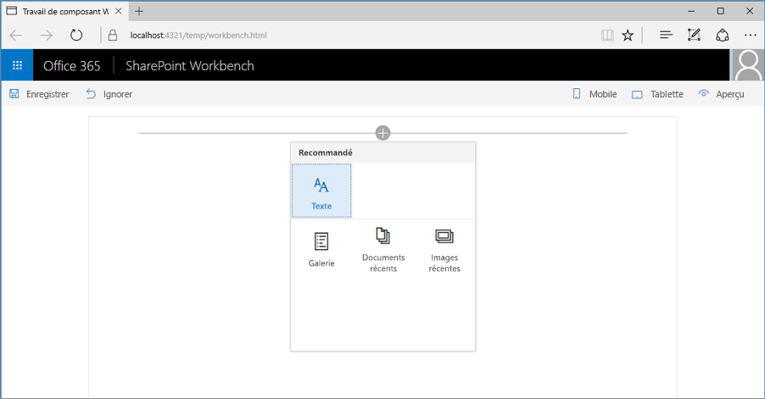Screen dimensions: 765x399
Task: Refresh the browser page
Action: [x=76, y=35]
